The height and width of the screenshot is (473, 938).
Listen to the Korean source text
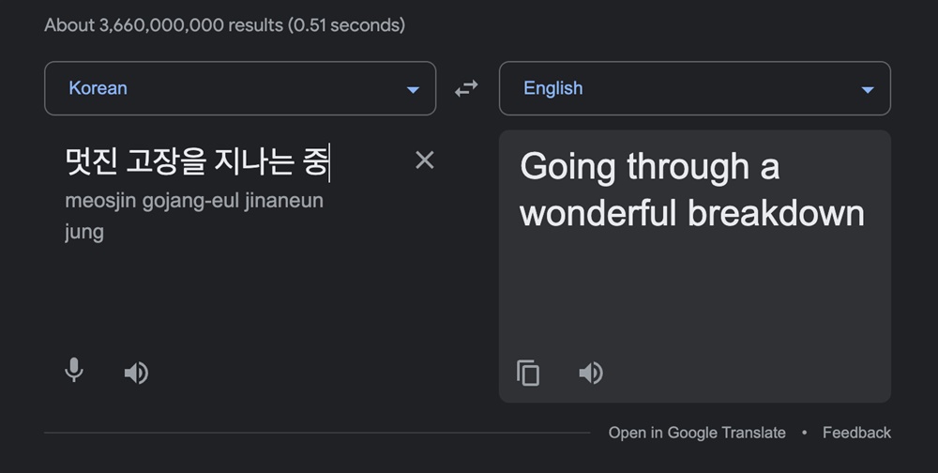click(136, 373)
